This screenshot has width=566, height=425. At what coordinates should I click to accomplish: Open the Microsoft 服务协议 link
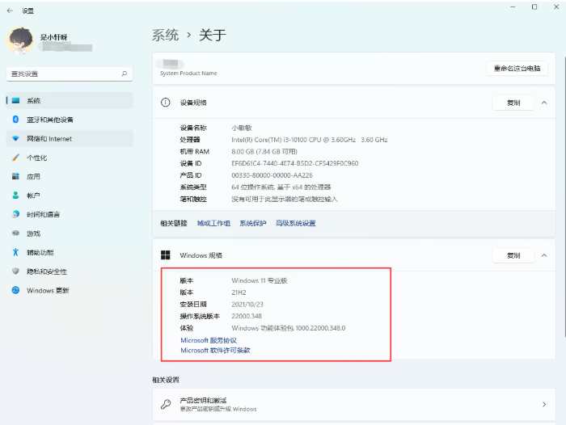click(x=209, y=340)
